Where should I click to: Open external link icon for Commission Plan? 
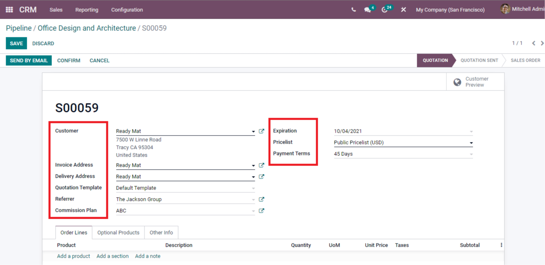pos(261,211)
